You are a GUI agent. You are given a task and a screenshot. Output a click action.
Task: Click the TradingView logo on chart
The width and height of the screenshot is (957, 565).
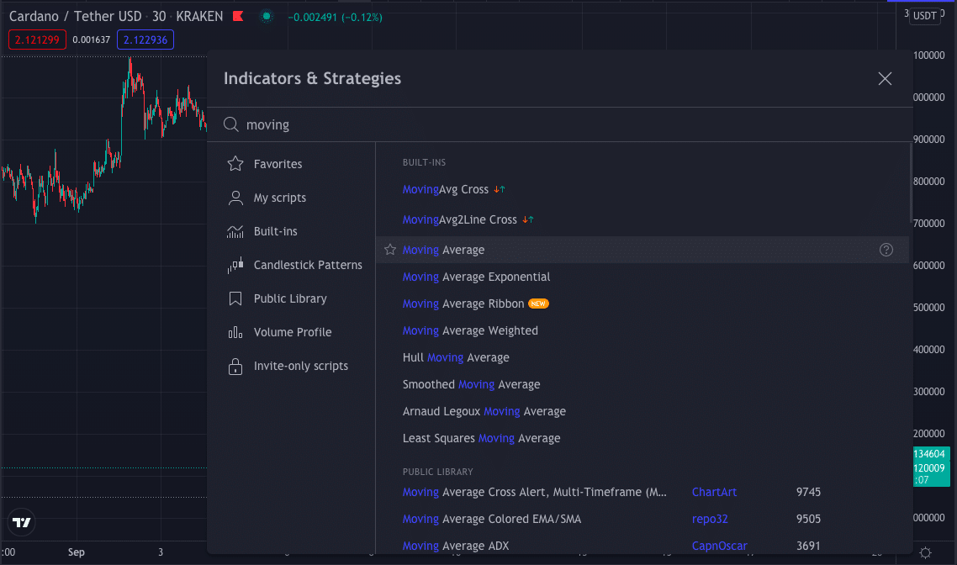pyautogui.click(x=22, y=522)
